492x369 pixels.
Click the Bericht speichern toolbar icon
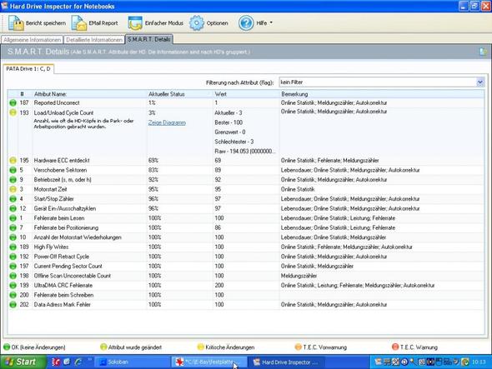pyautogui.click(x=16, y=22)
